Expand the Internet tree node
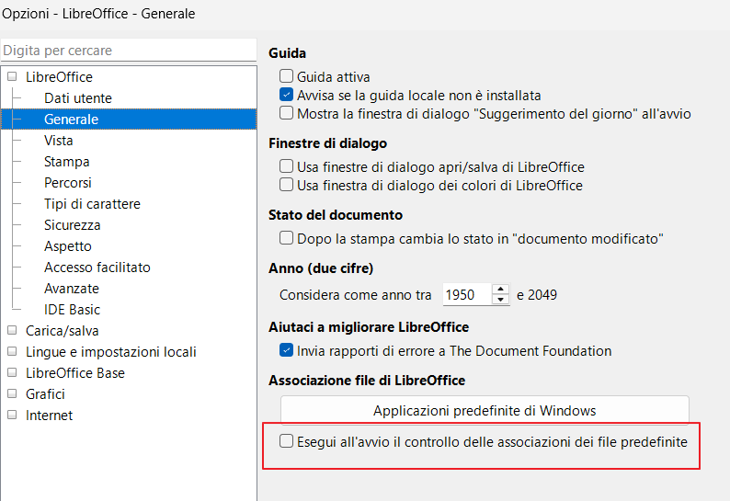Image resolution: width=730 pixels, height=501 pixels. pos(12,415)
